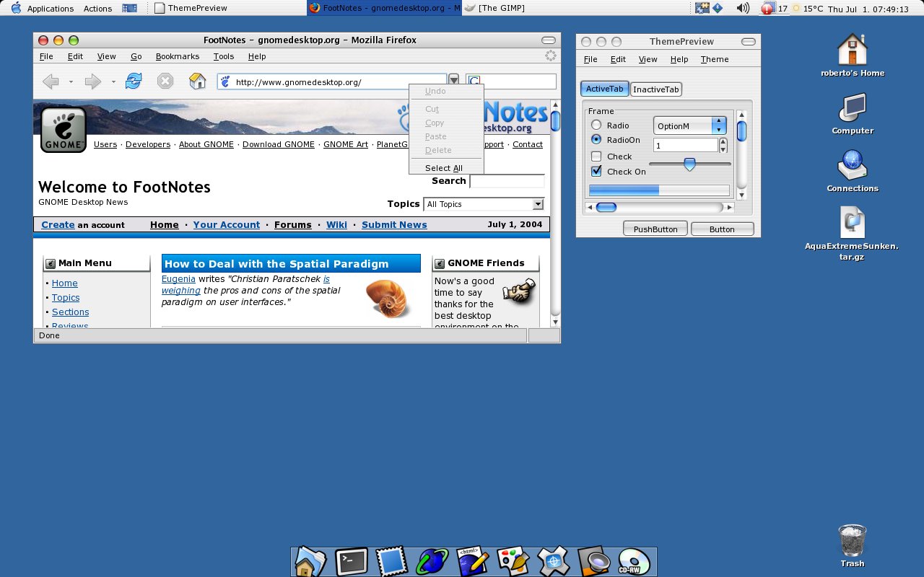Choose Select All from the context menu

[444, 168]
